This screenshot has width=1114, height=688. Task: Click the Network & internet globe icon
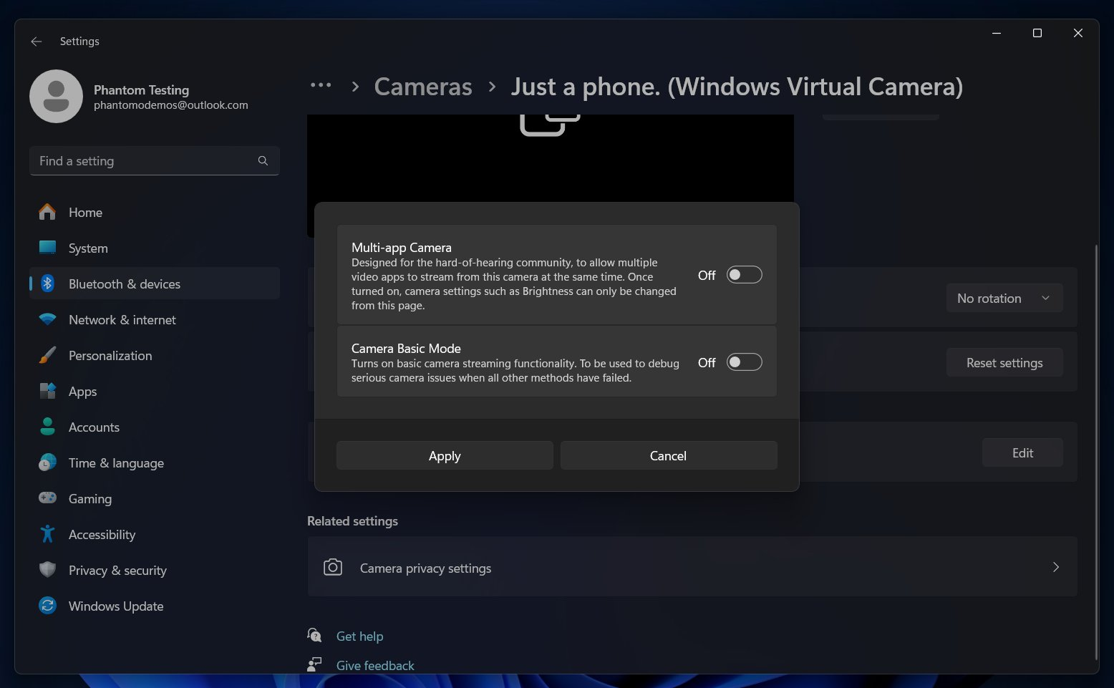point(47,319)
